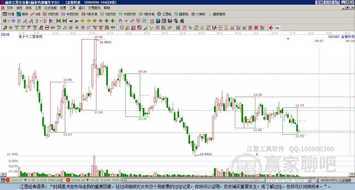Select the percent sign tool

pos(190,28)
